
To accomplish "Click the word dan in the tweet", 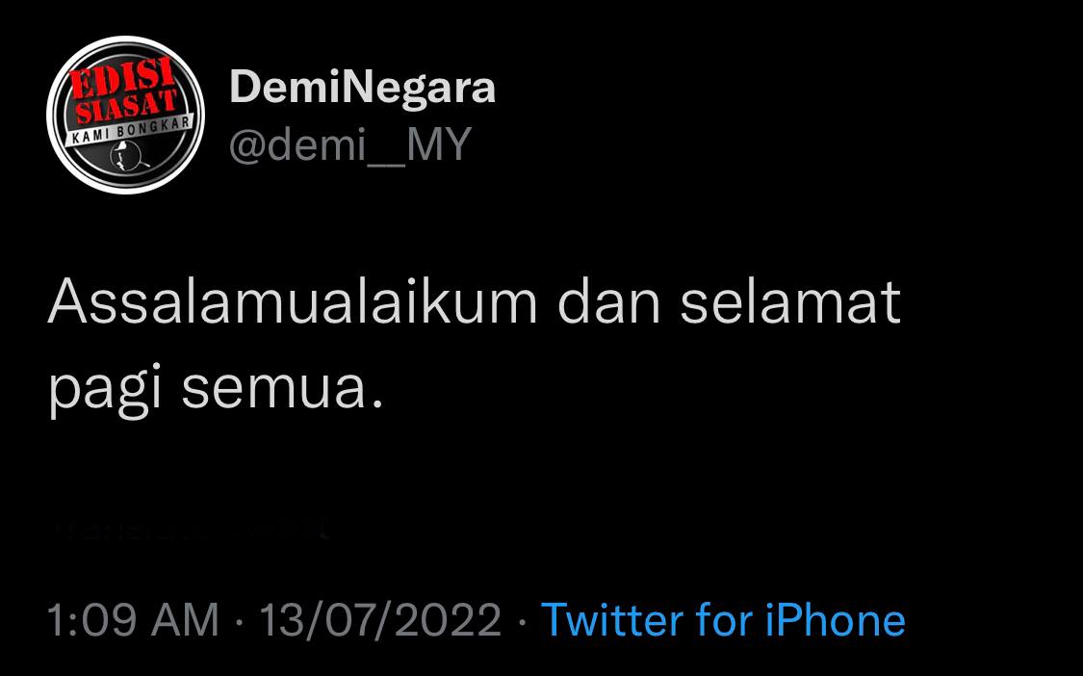I will 609,302.
